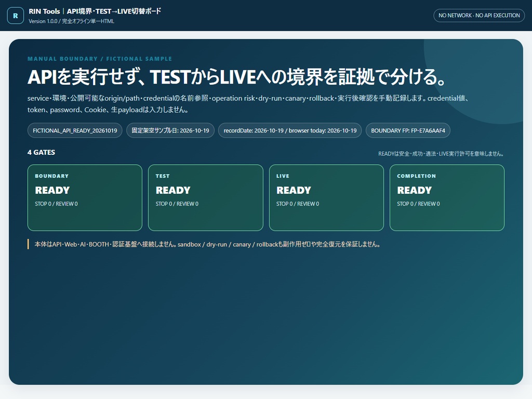The width and height of the screenshot is (532, 399).
Task: Click the MANUAL BOUNDARY / FICTIONAL SAMPLE label
Action: [100, 59]
